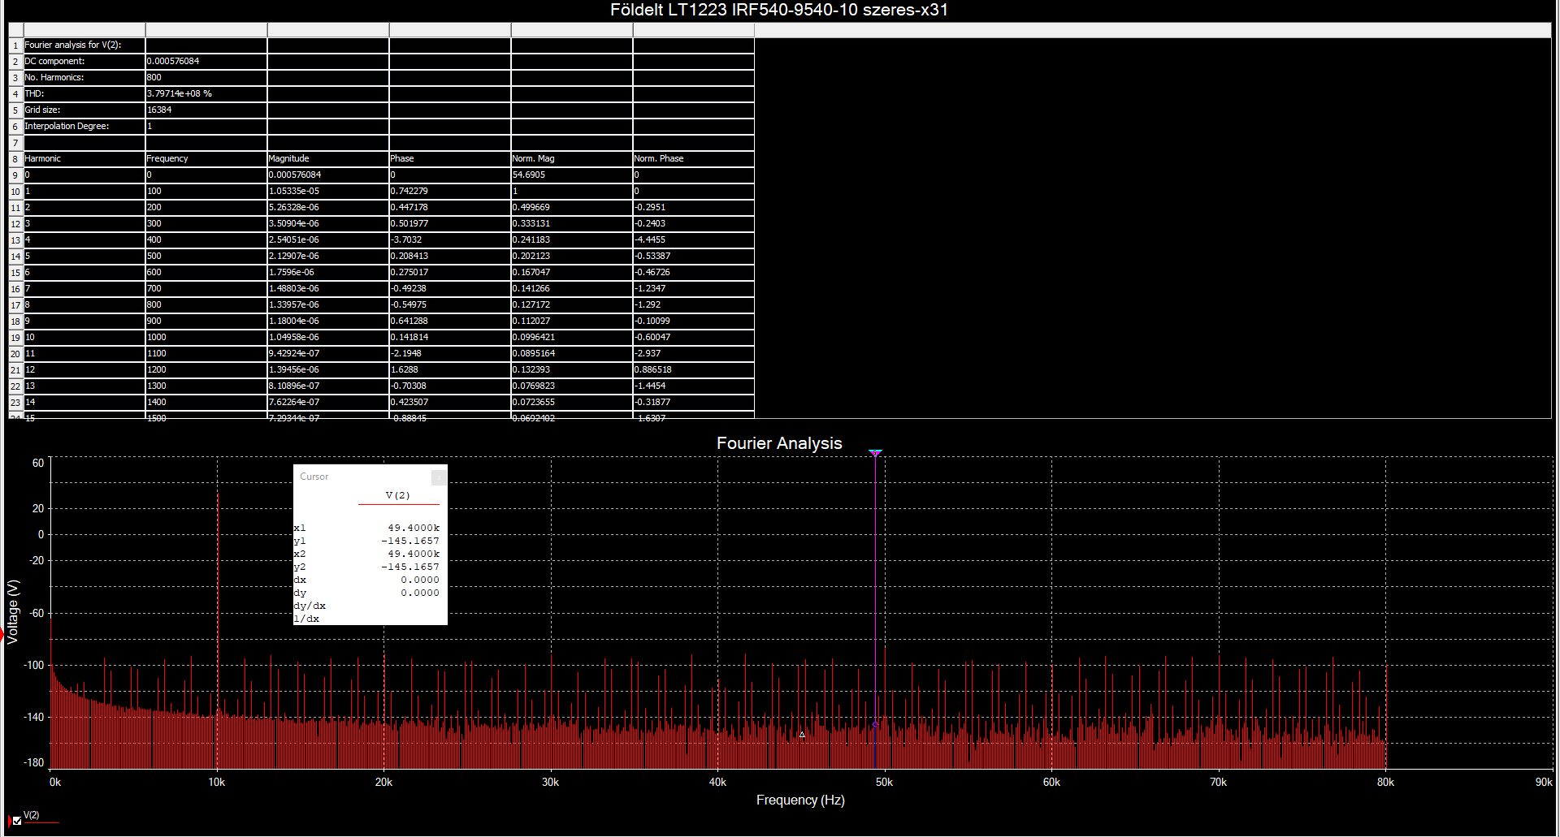1560x837 pixels.
Task: Select frequency cell 700
Action: (x=206, y=288)
